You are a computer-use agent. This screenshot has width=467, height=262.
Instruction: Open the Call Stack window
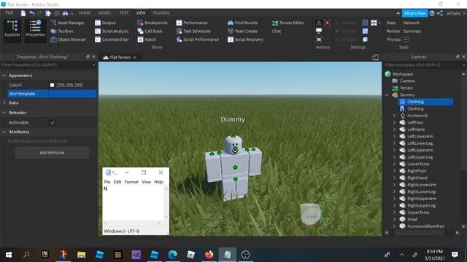(150, 31)
